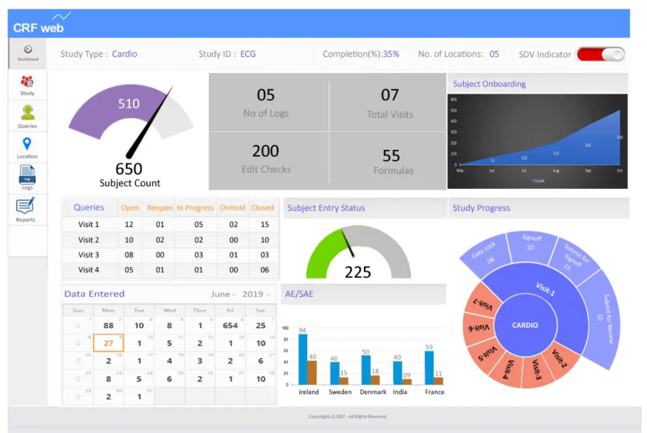The image size is (647, 433).
Task: Open the Study sidebar icon
Action: pyautogui.click(x=27, y=85)
